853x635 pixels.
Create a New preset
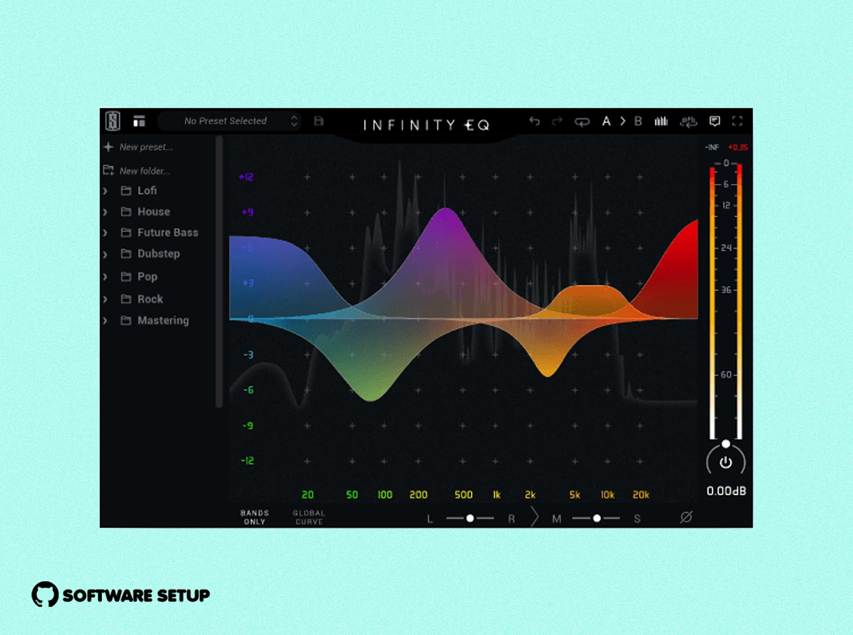[x=146, y=147]
